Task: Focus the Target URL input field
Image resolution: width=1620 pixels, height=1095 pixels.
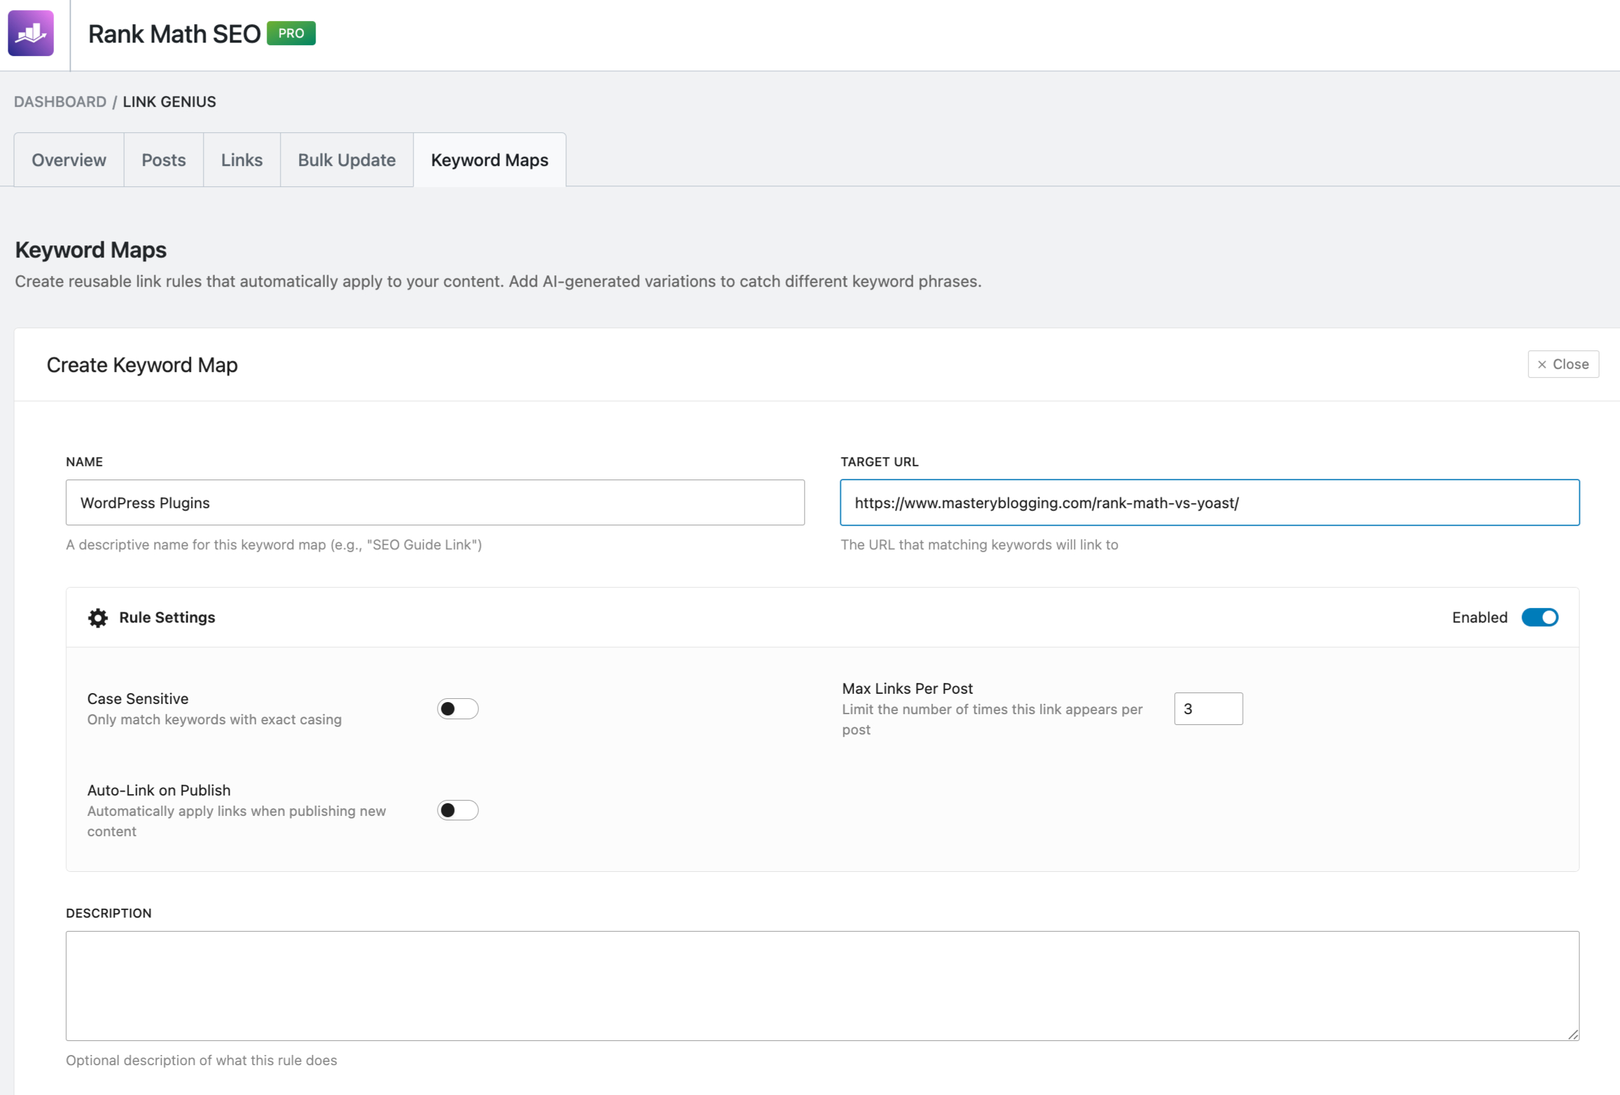Action: [x=1209, y=502]
